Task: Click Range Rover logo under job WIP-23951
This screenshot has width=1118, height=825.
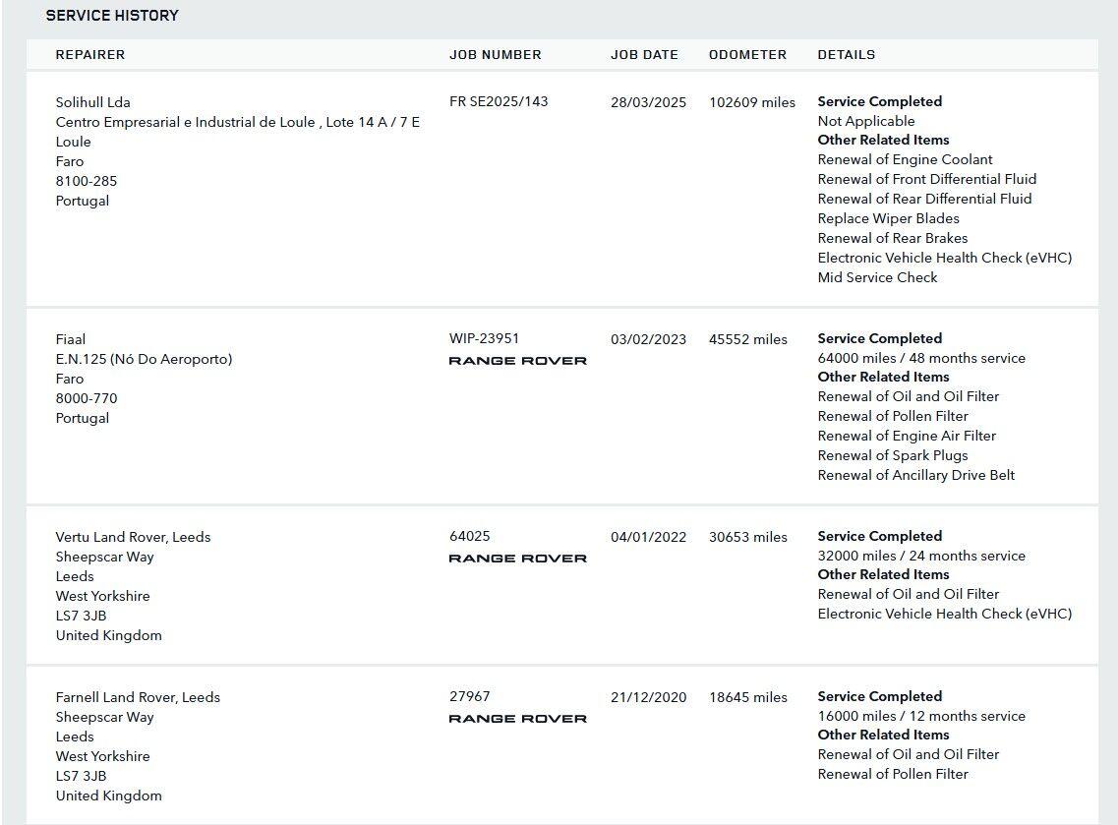Action: [x=517, y=361]
